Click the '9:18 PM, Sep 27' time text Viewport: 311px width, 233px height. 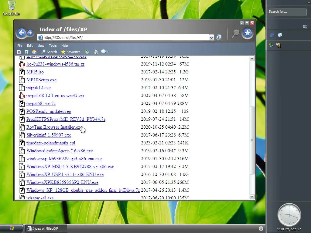coord(289,229)
